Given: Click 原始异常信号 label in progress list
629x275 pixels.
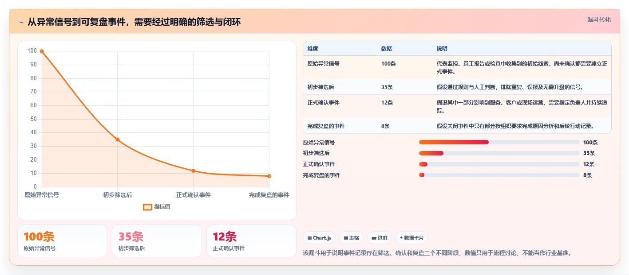Looking at the screenshot, I should (x=319, y=143).
